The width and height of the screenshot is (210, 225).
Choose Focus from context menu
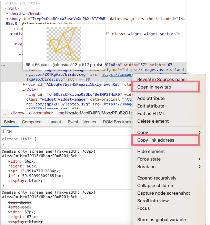[x=143, y=208]
